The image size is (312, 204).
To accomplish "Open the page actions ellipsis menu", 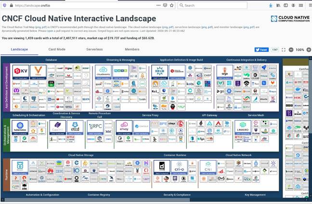I will (158, 5).
